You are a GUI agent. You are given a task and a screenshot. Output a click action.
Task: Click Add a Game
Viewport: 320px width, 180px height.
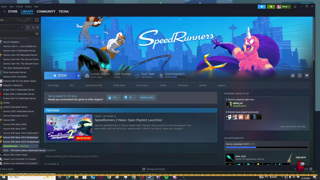tap(7, 169)
